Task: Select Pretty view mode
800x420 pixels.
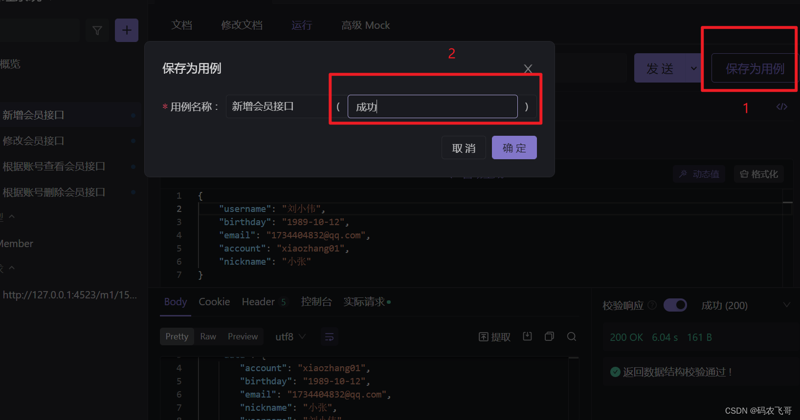Action: (x=177, y=336)
